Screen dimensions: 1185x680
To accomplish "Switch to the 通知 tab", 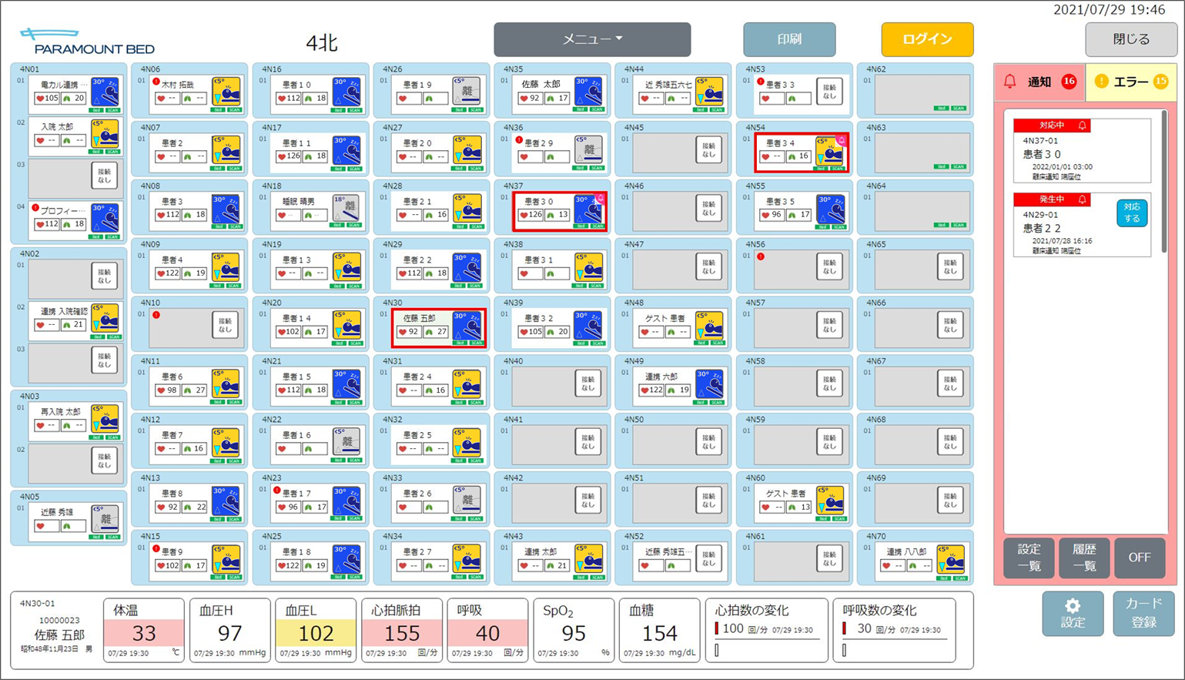I will [x=1039, y=82].
